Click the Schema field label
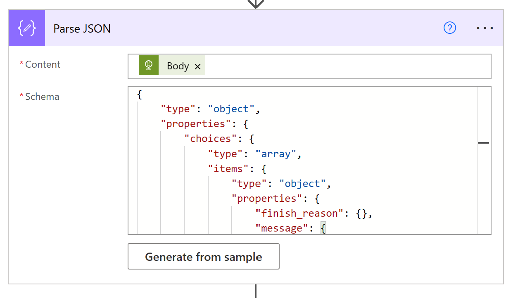Screen dimensions: 513x298 pyautogui.click(x=42, y=97)
